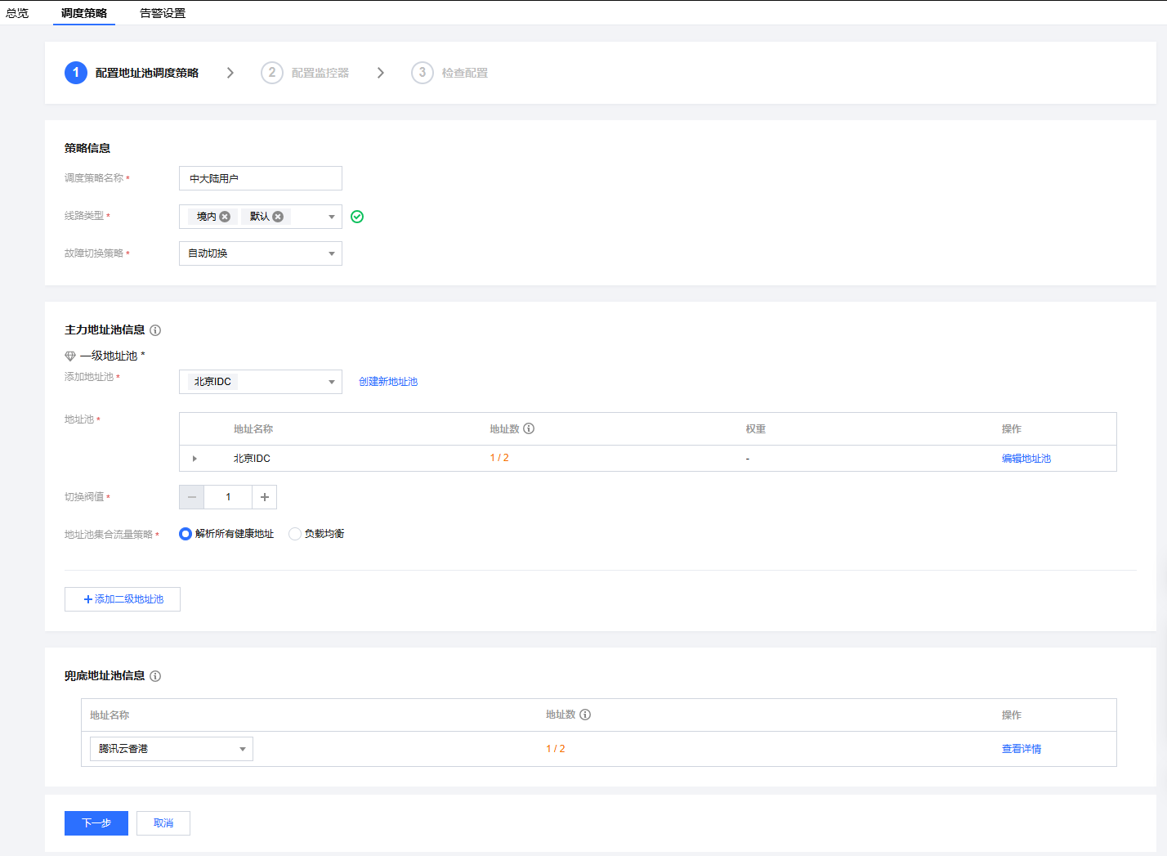Click the 1 / 2 address count for 北京IDC
This screenshot has width=1167, height=856.
coord(499,458)
